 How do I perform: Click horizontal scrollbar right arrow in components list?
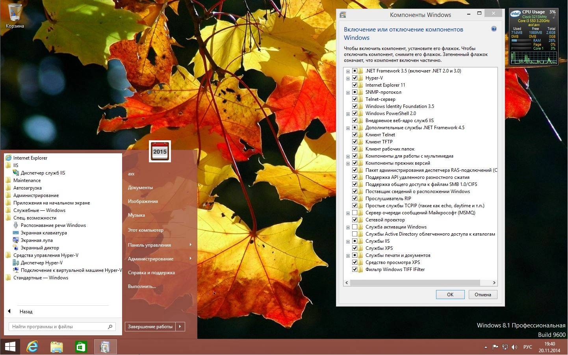click(494, 283)
